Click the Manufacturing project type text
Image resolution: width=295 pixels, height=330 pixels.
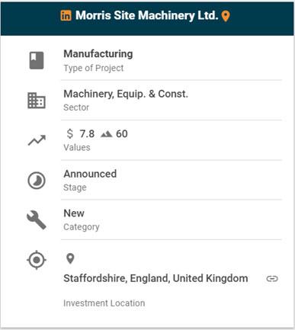tap(98, 54)
